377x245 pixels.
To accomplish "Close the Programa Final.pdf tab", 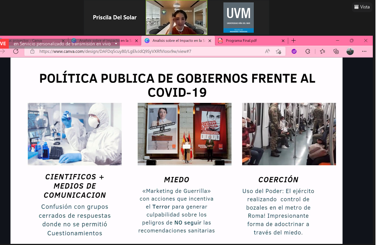I will [283, 41].
